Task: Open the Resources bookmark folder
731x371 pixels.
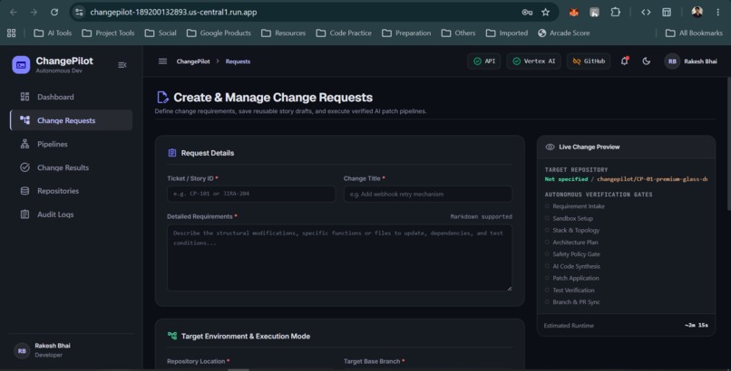Action: (x=284, y=33)
